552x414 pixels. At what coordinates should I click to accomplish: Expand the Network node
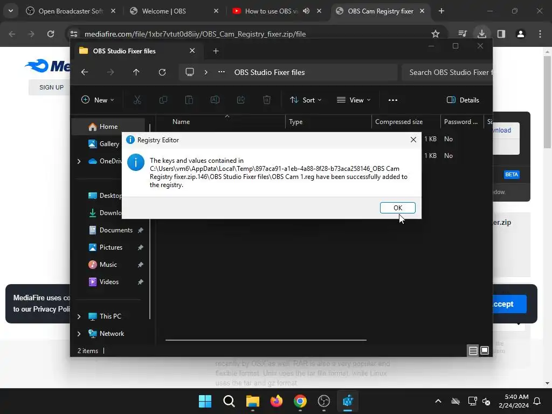[79, 334]
